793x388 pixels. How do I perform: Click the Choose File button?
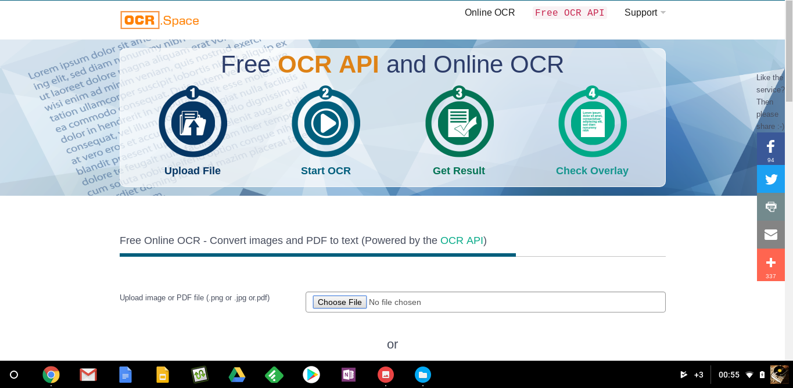tap(340, 302)
